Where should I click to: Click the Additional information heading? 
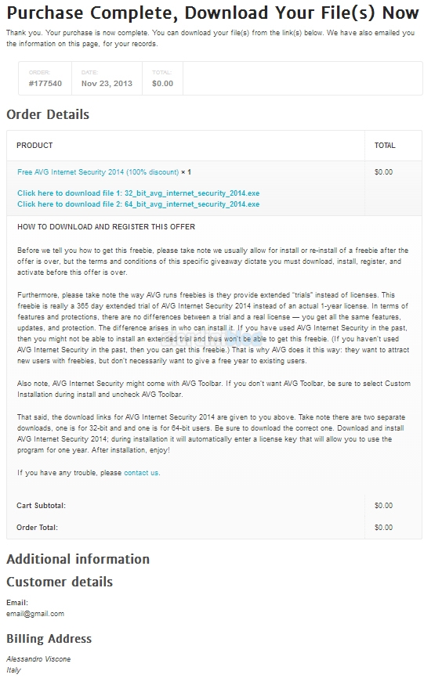coord(78,559)
